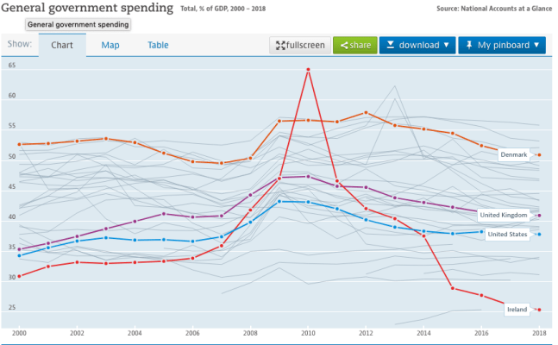Select the Chart tab
This screenshot has width=558, height=345.
point(62,46)
